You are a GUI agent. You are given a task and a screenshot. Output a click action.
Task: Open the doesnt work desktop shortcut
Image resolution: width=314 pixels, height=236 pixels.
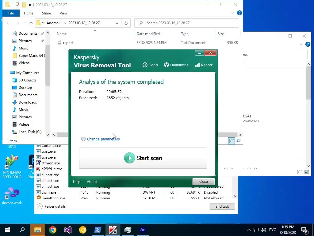pos(12,196)
